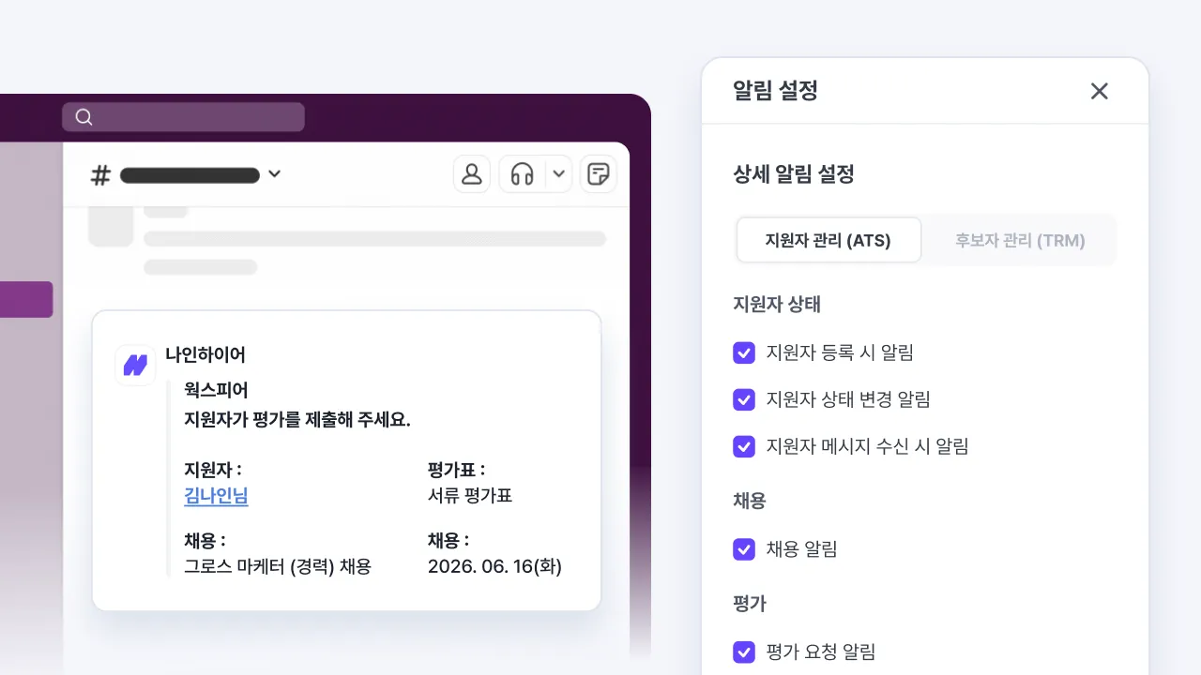Image resolution: width=1201 pixels, height=675 pixels.
Task: Close the 알림 설정 panel
Action: [x=1100, y=91]
